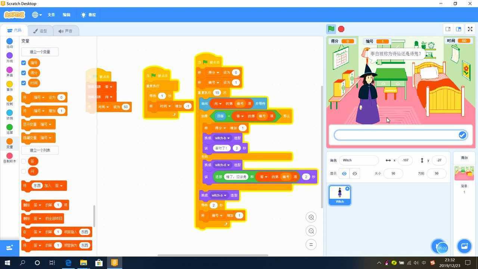The width and height of the screenshot is (478, 269).
Task: Enter full screen stage mode
Action: pyautogui.click(x=470, y=29)
